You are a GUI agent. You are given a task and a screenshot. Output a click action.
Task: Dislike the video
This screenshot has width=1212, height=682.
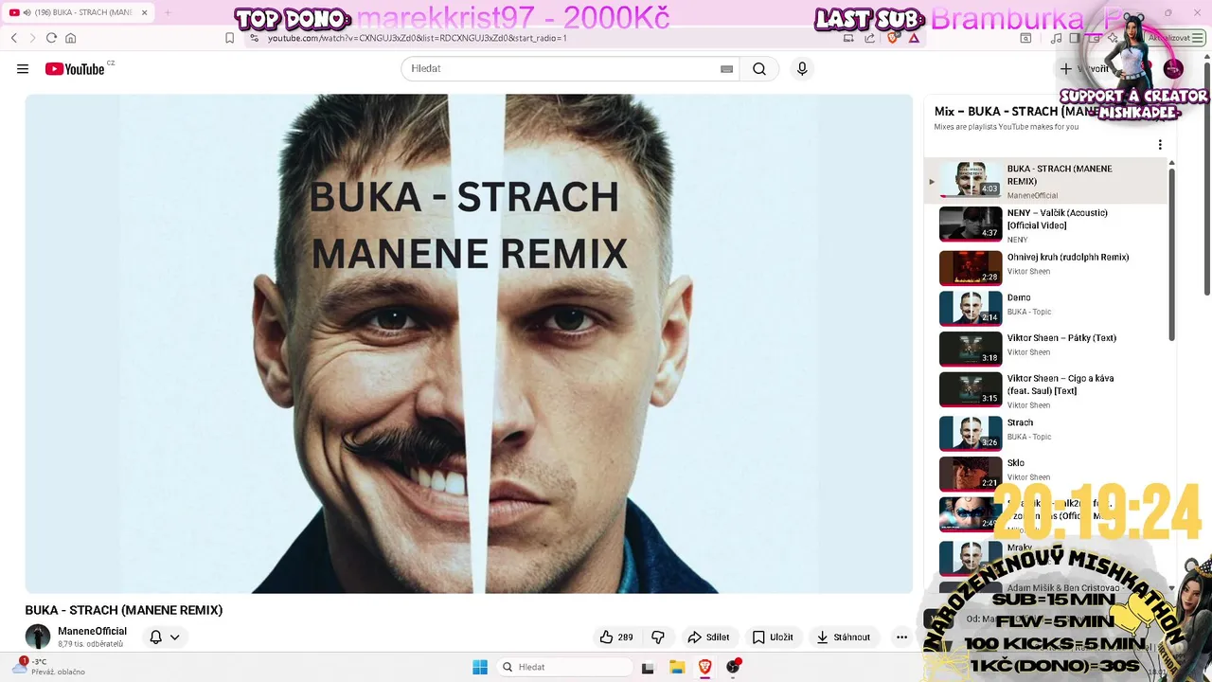[658, 637]
